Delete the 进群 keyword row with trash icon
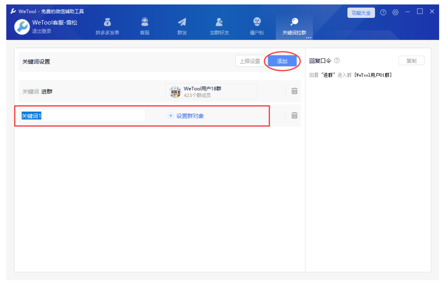This screenshot has width=448, height=288. click(x=294, y=91)
